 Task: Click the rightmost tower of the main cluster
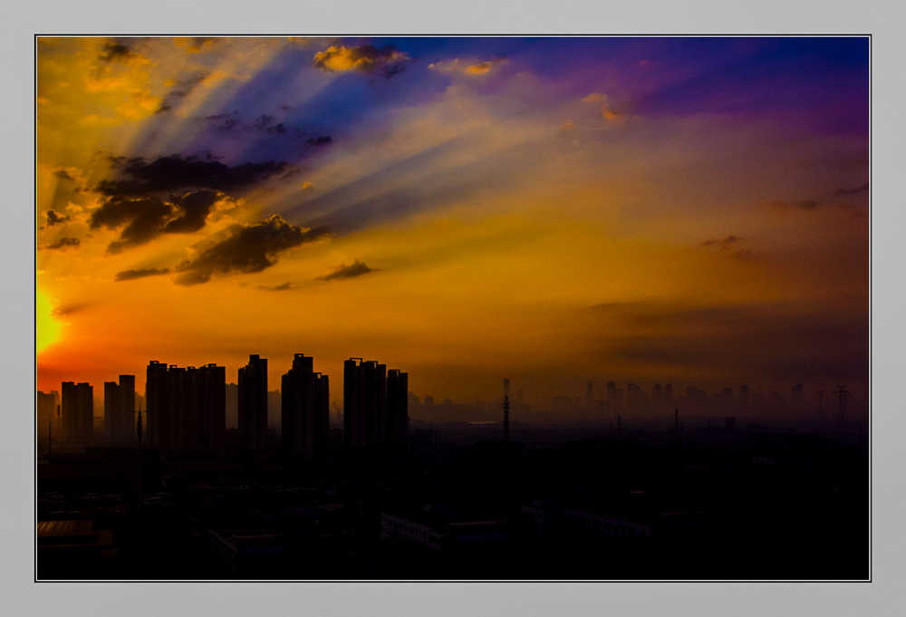tap(397, 406)
